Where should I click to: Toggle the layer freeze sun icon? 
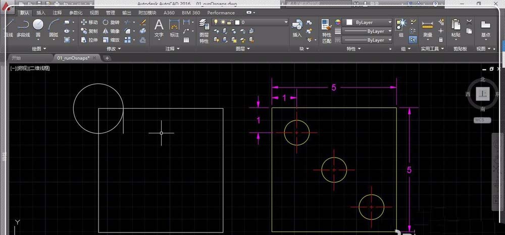222,22
